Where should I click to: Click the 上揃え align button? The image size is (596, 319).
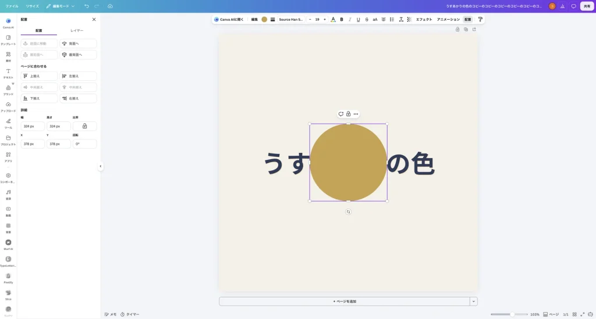point(39,76)
